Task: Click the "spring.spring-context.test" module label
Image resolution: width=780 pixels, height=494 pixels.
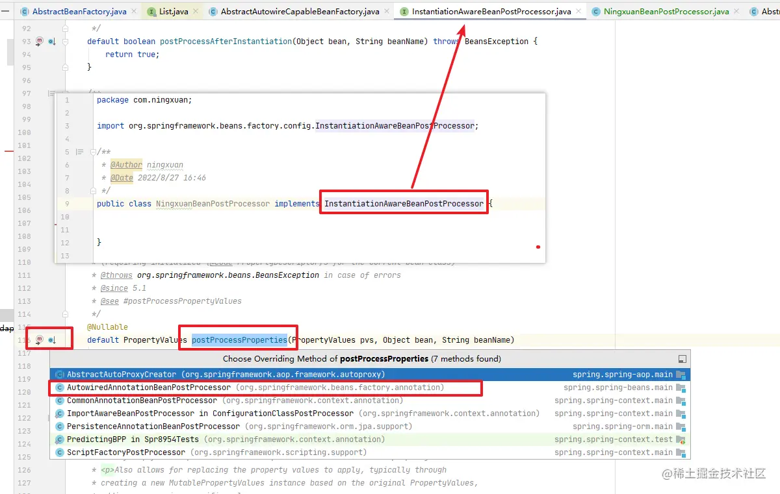Action: (x=614, y=439)
